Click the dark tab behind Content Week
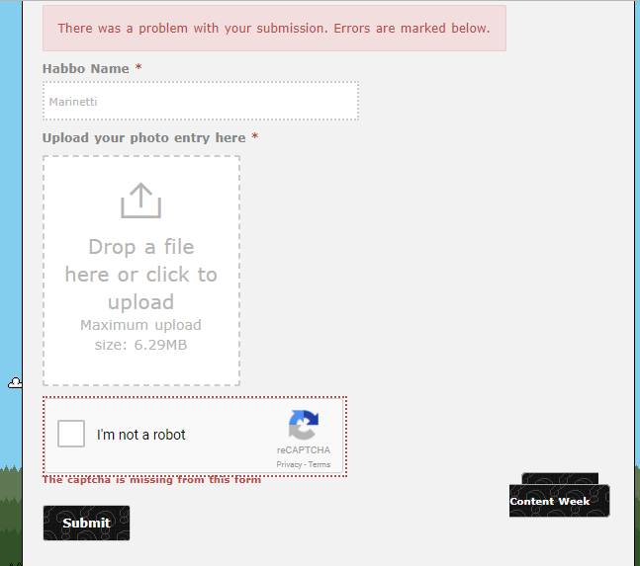This screenshot has width=640, height=566. [560, 478]
